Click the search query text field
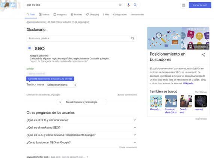The height and width of the screenshot is (158, 214). click(71, 5)
